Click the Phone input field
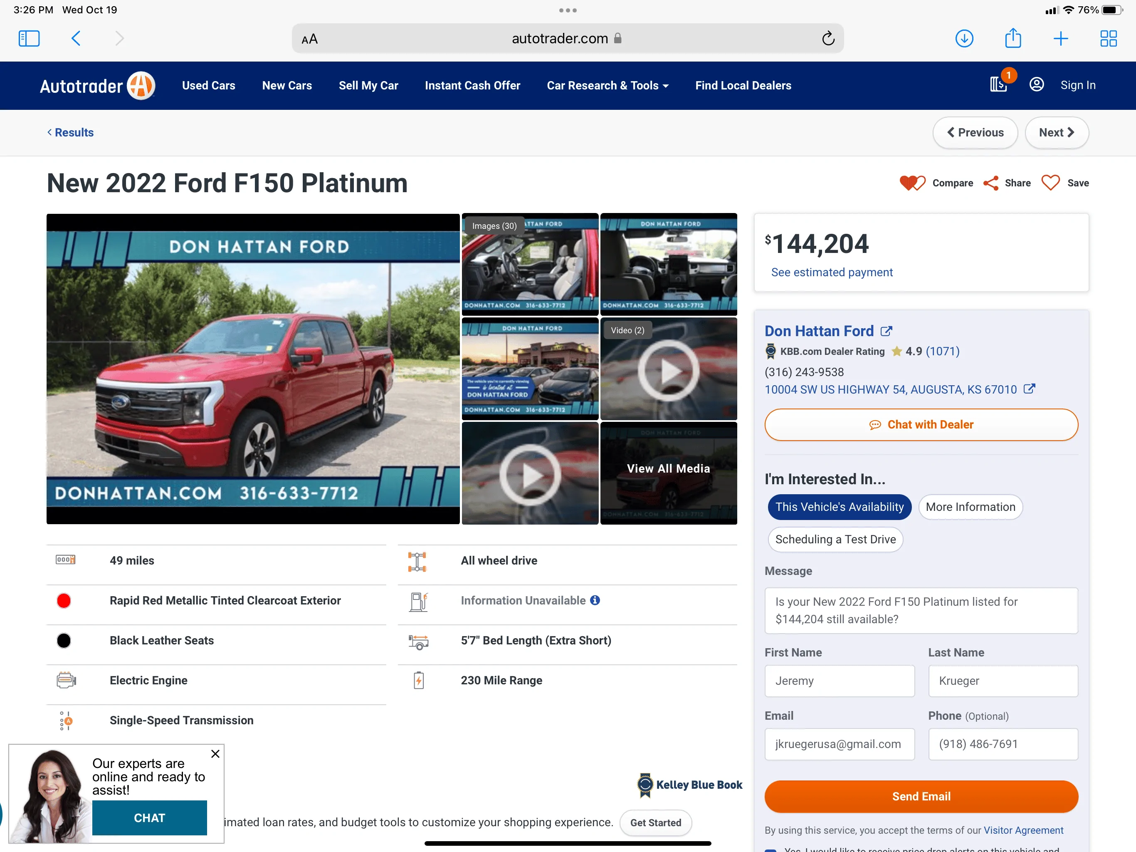The width and height of the screenshot is (1136, 852). (x=1003, y=743)
